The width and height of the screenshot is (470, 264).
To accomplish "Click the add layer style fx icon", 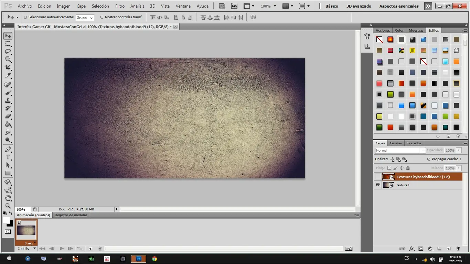I will (x=412, y=249).
